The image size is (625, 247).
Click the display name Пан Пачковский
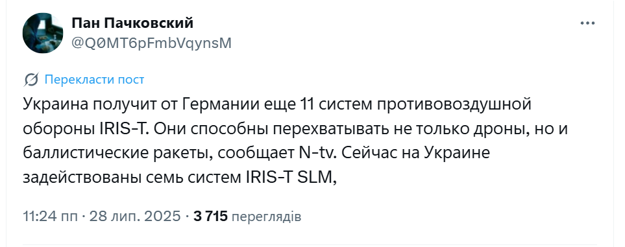click(133, 23)
